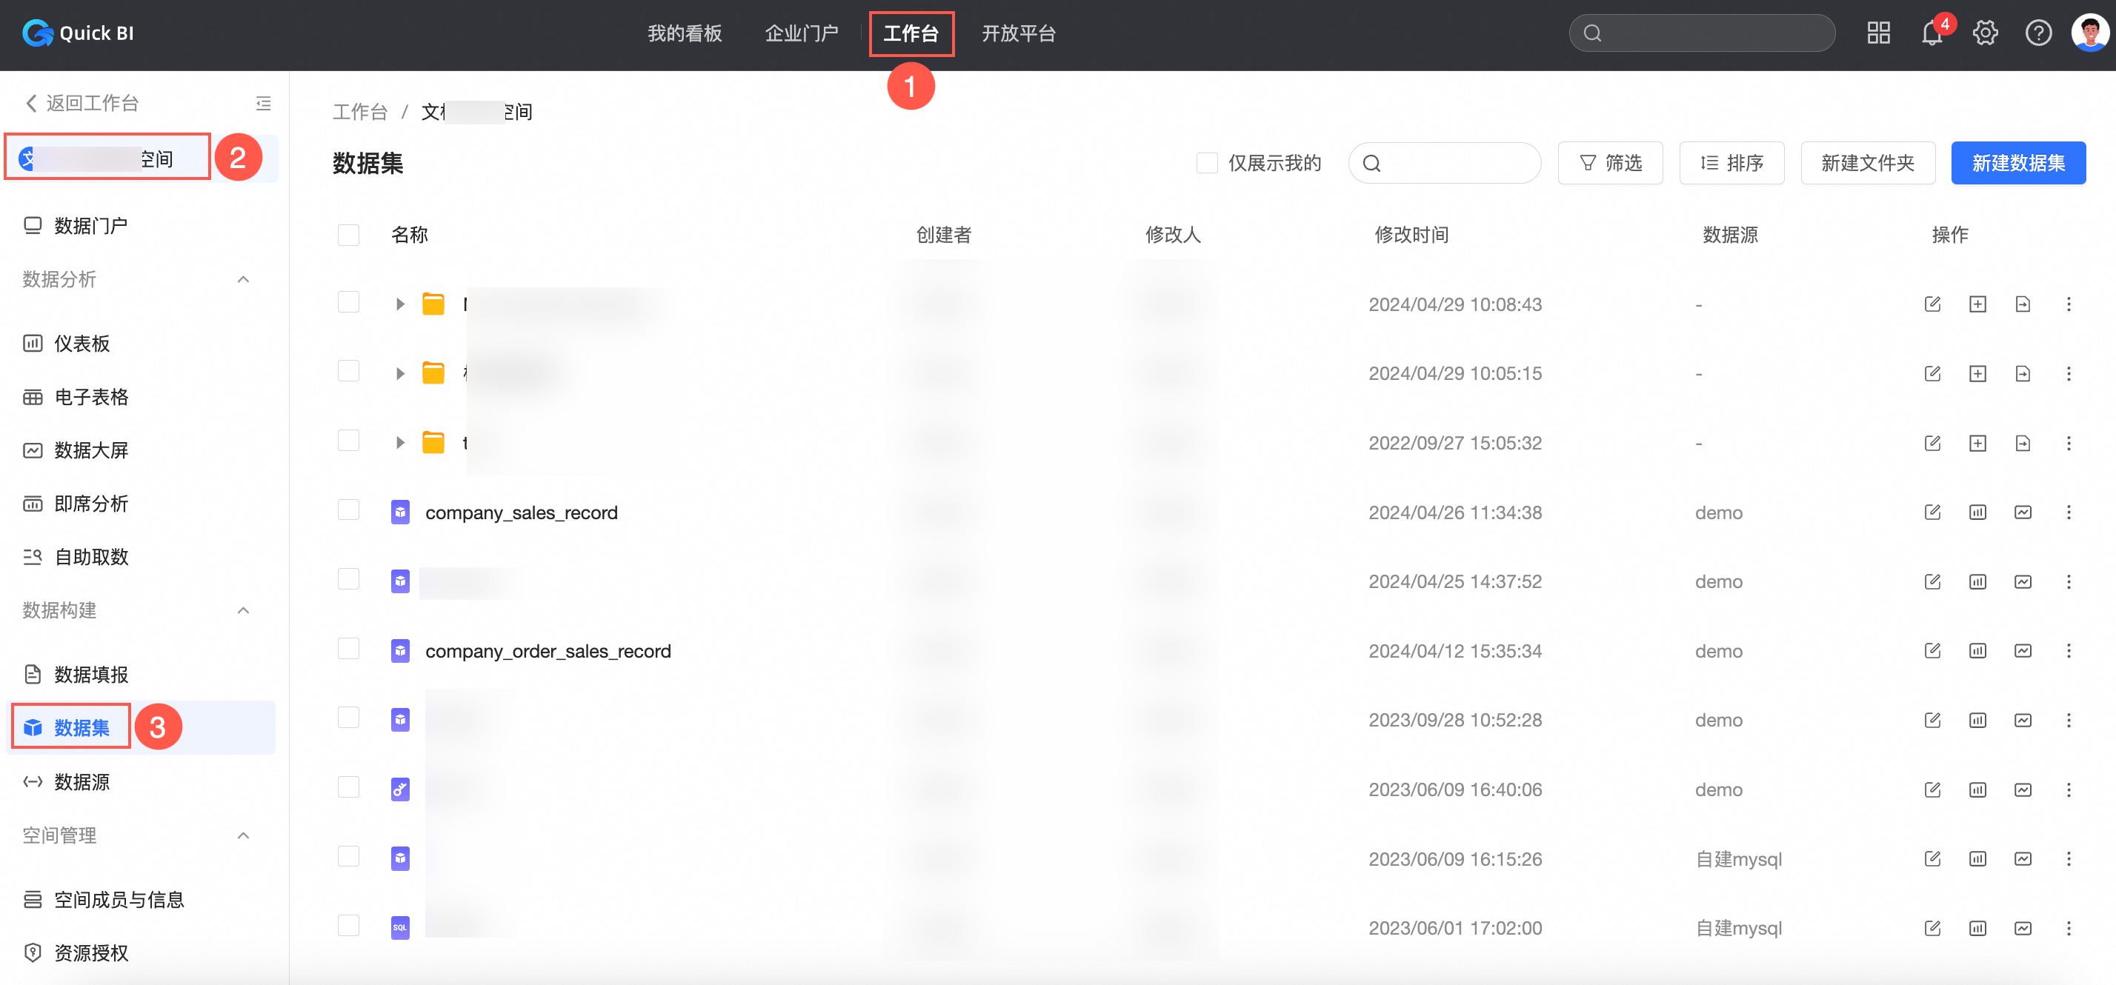Select the company_sales_record row checkbox

(348, 510)
